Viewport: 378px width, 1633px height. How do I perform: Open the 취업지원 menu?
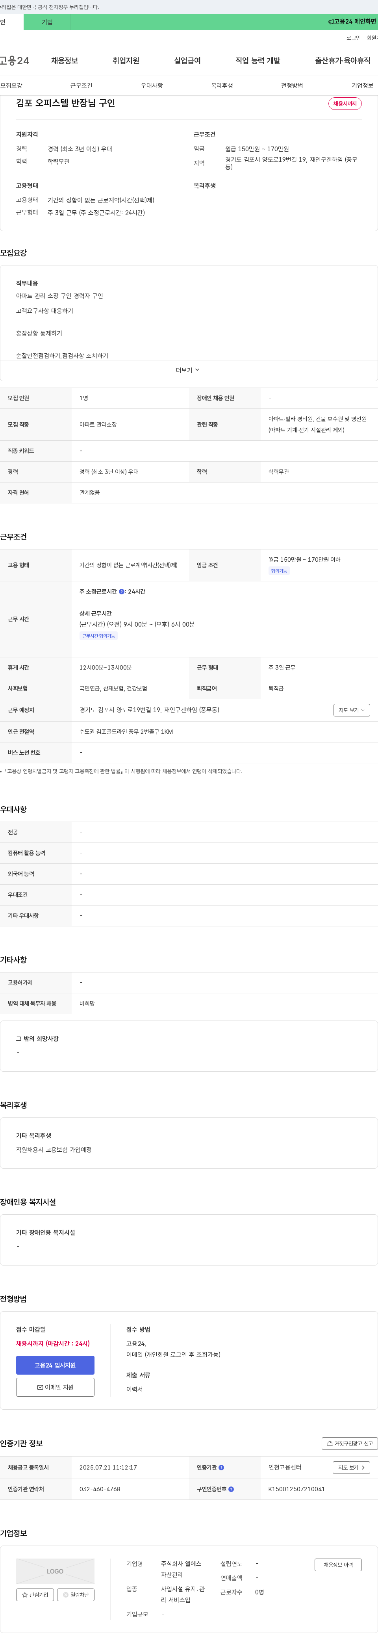pos(126,61)
